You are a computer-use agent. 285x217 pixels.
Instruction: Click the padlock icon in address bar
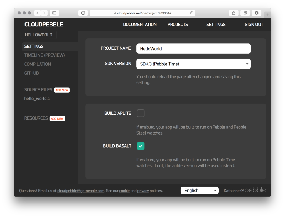(115, 13)
